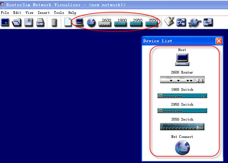Click the "Host" label in Device List
Image resolution: width=228 pixels, height=163 pixels.
[x=182, y=50]
